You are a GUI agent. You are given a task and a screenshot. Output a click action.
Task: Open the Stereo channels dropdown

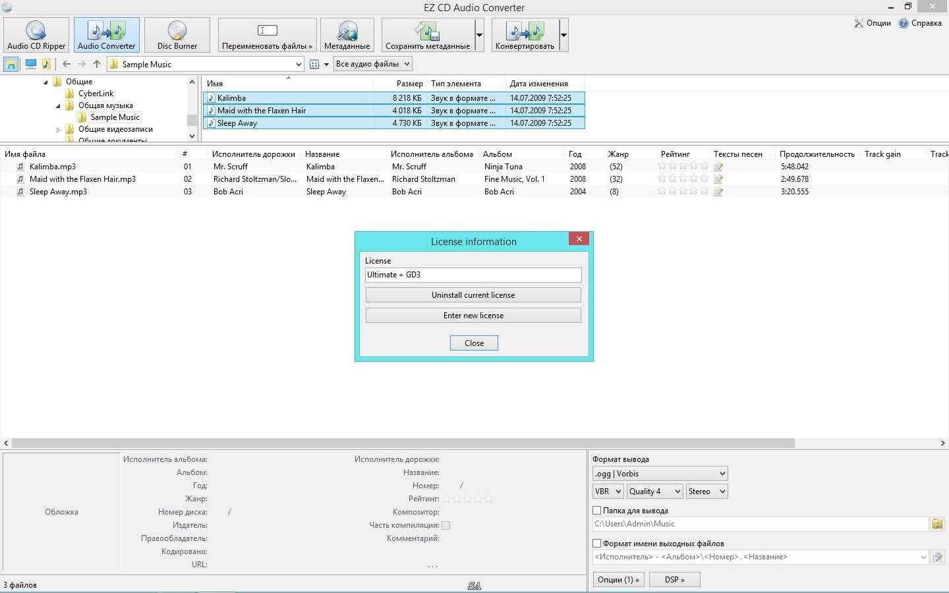coord(706,492)
